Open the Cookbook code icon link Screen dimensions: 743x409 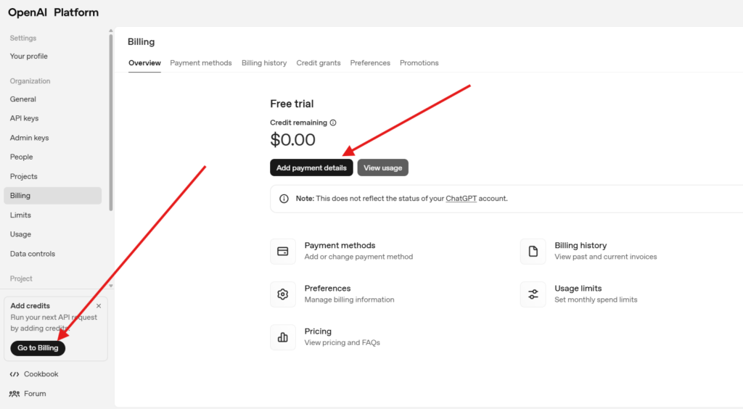click(x=15, y=374)
